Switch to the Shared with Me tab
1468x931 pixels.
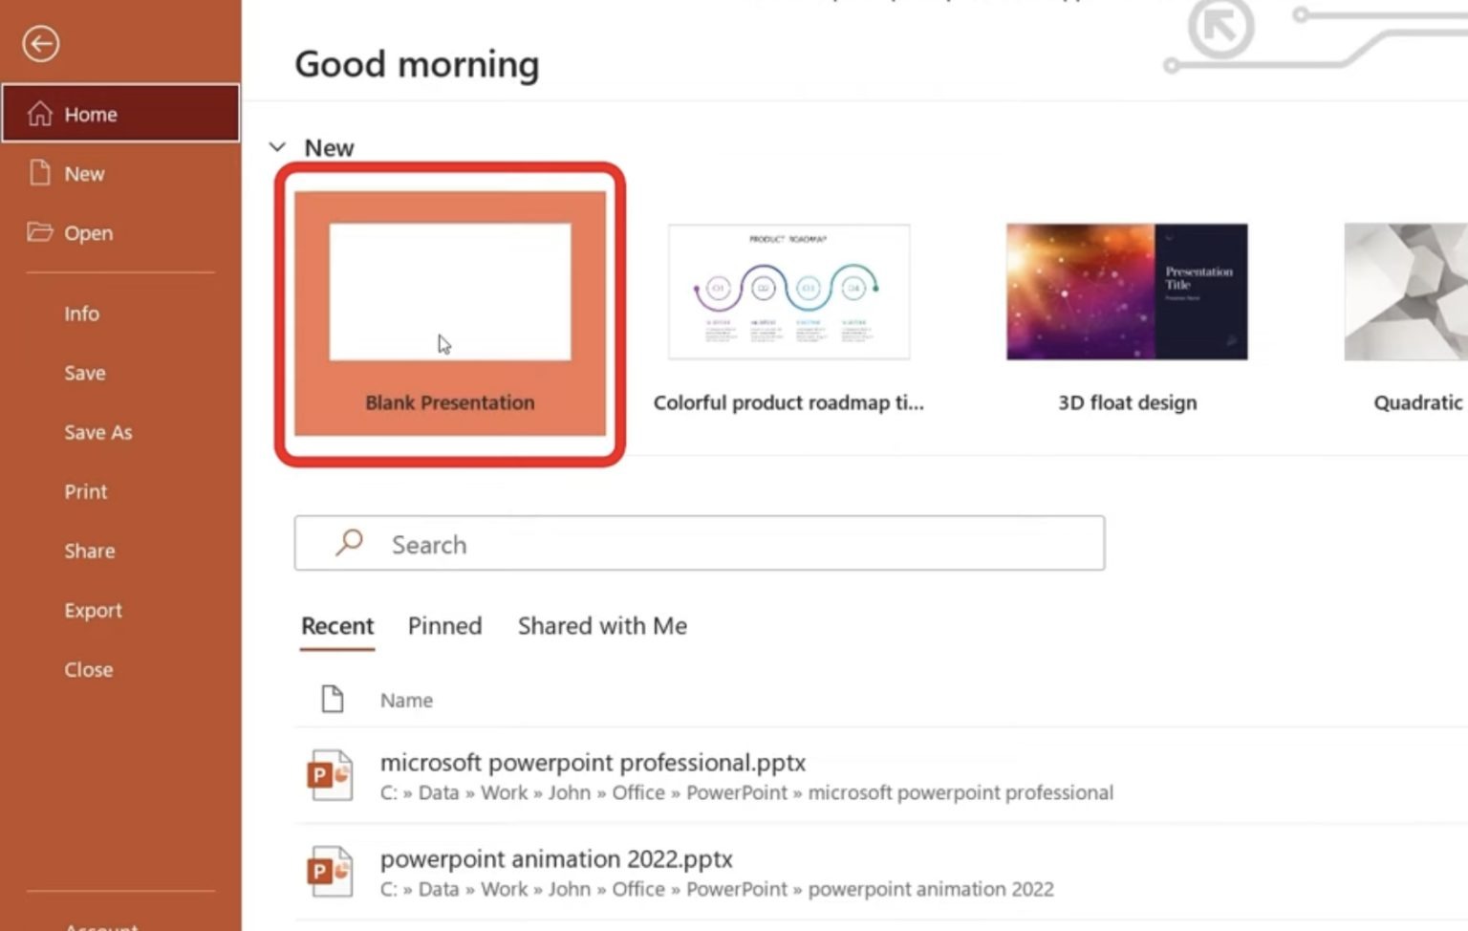(601, 626)
